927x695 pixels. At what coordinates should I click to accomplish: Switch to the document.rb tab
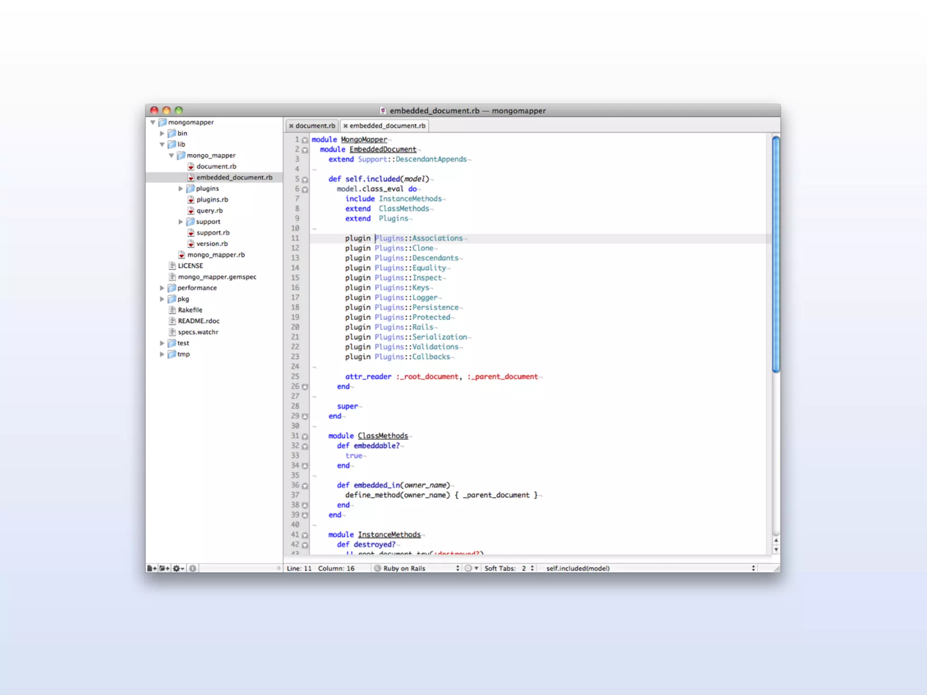click(x=315, y=126)
